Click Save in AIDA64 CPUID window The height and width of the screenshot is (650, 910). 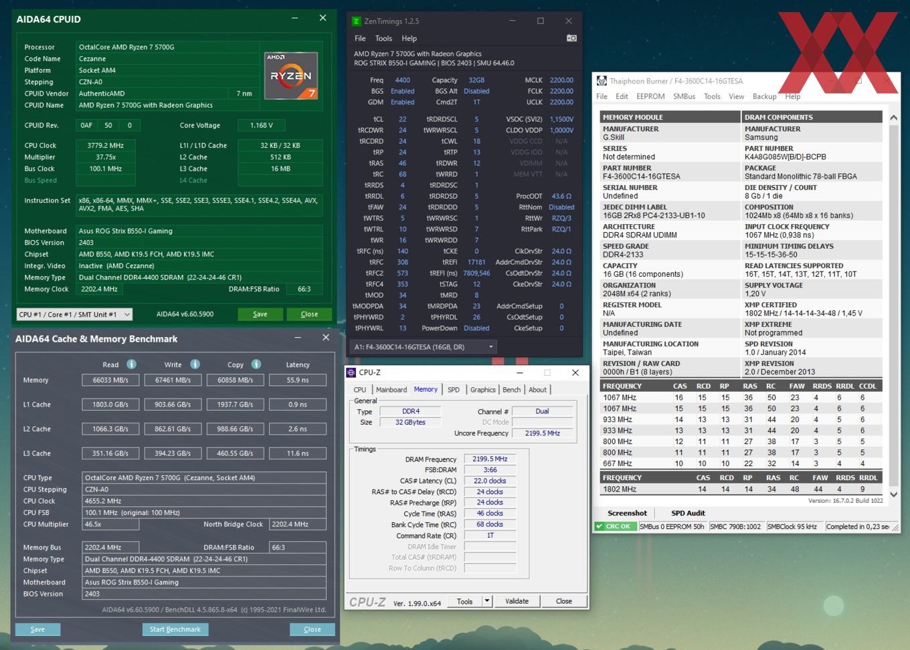[x=260, y=314]
